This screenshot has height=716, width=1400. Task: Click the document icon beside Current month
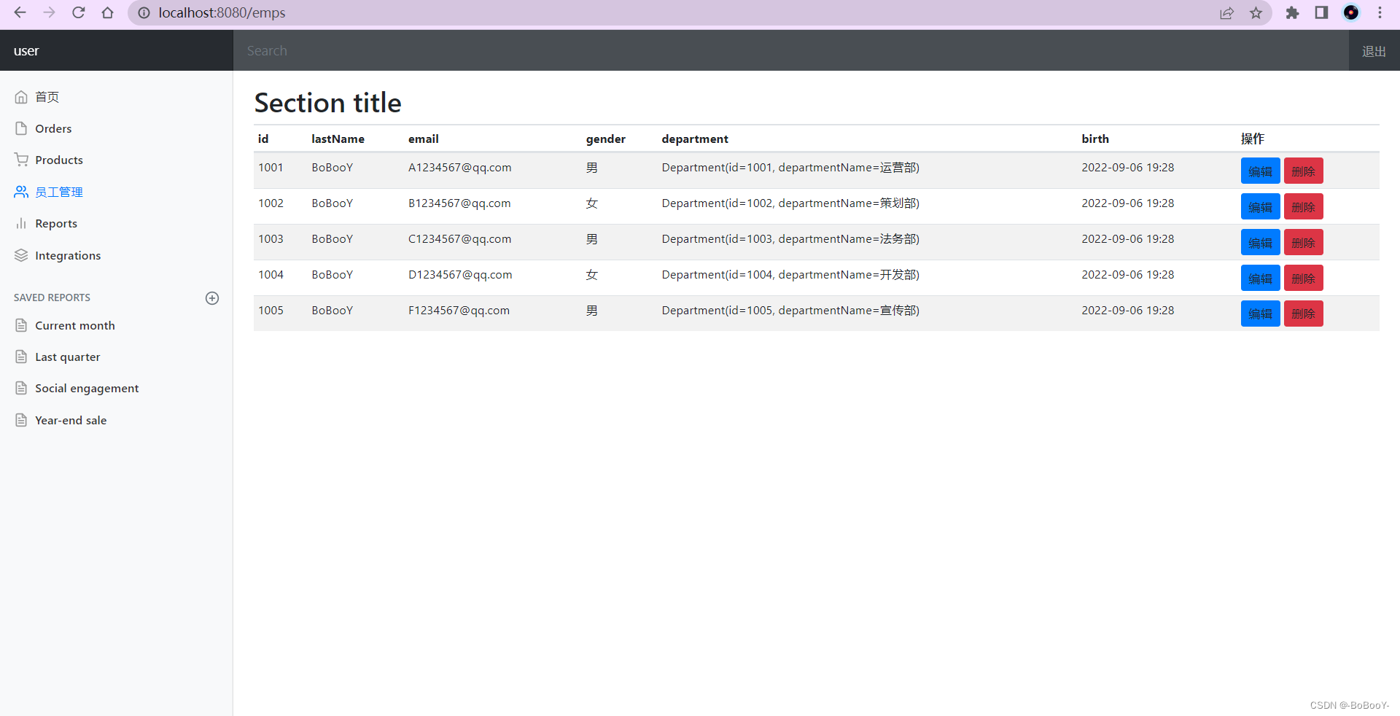pos(21,325)
